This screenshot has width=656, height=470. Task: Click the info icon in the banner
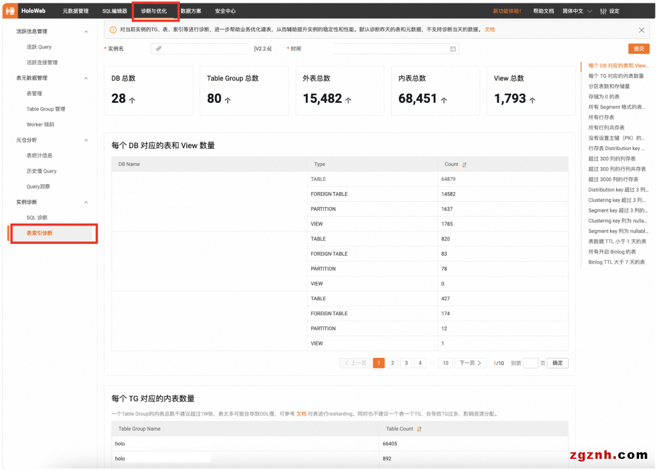coord(113,30)
